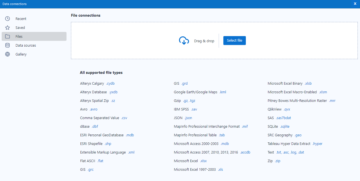Click the 'All supported file types' heading
The image size is (360, 181).
101,72
